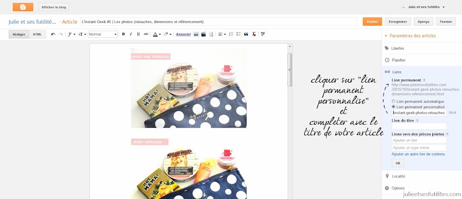Select the photo non retouchée image

(x=189, y=88)
